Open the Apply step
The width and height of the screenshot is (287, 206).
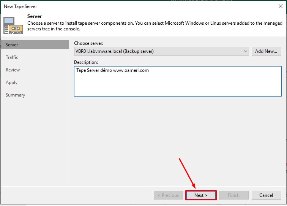point(11,82)
